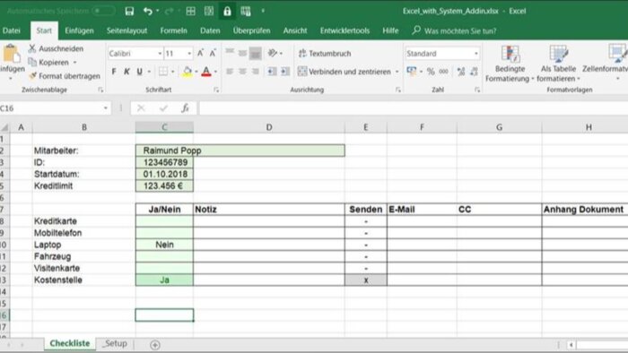This screenshot has height=353, width=628.
Task: Switch to the Einfügen tab
Action: coord(79,30)
